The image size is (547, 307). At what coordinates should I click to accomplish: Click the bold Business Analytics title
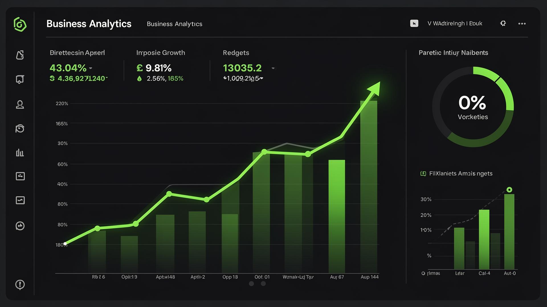point(89,24)
